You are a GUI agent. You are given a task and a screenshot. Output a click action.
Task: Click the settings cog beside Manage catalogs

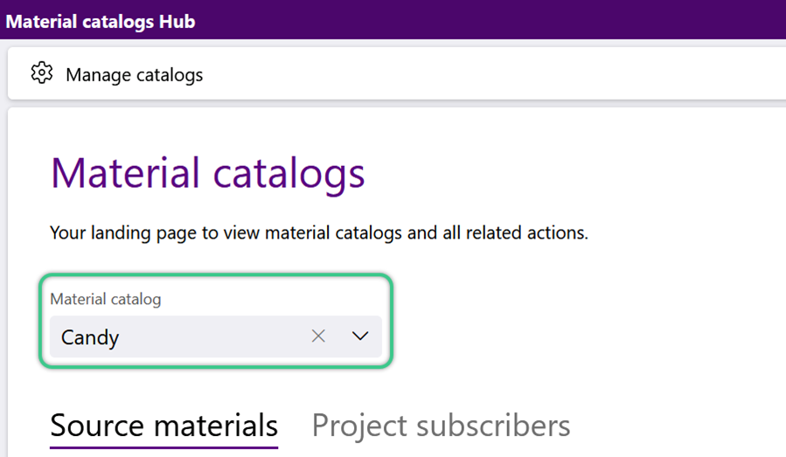pyautogui.click(x=42, y=73)
